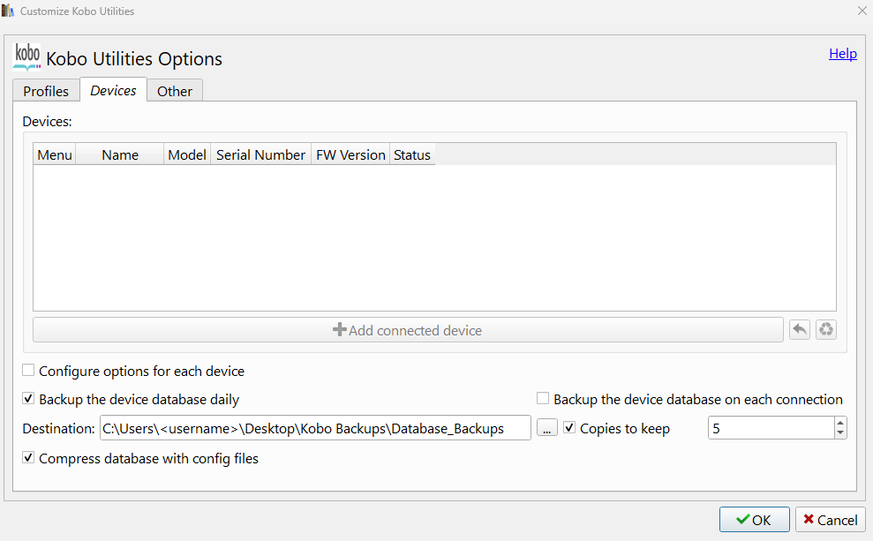The width and height of the screenshot is (873, 541).
Task: Close the Customize Kobo Utilities window
Action: pos(862,11)
